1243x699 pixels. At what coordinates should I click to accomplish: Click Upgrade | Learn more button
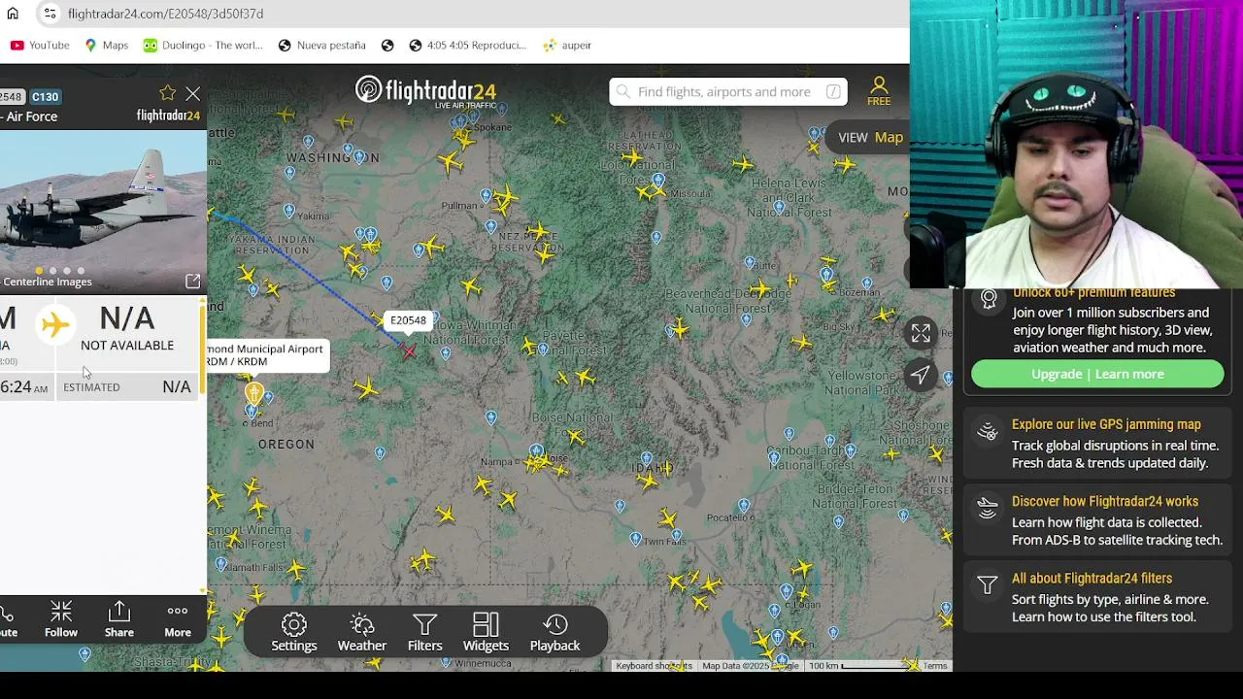1097,374
